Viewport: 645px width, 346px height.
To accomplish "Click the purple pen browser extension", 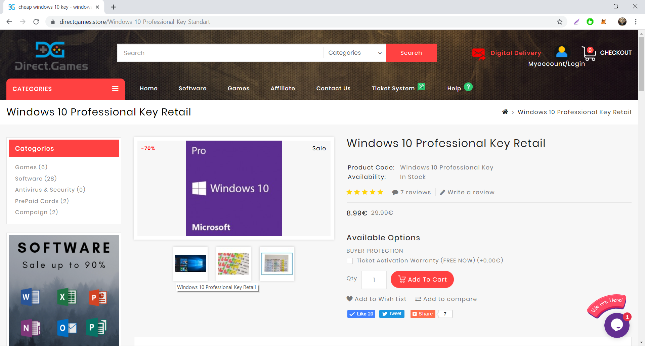I will click(x=577, y=22).
